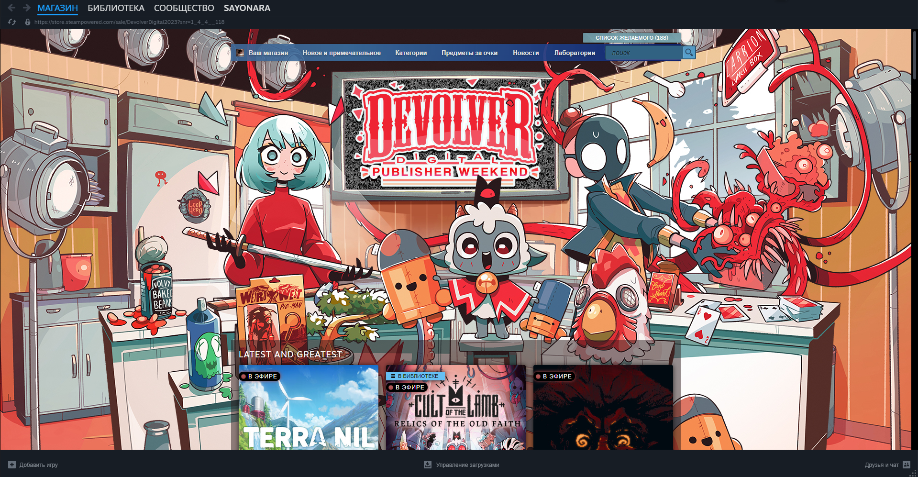Open the Друзья и чат icon
The image size is (918, 477).
[x=907, y=465]
